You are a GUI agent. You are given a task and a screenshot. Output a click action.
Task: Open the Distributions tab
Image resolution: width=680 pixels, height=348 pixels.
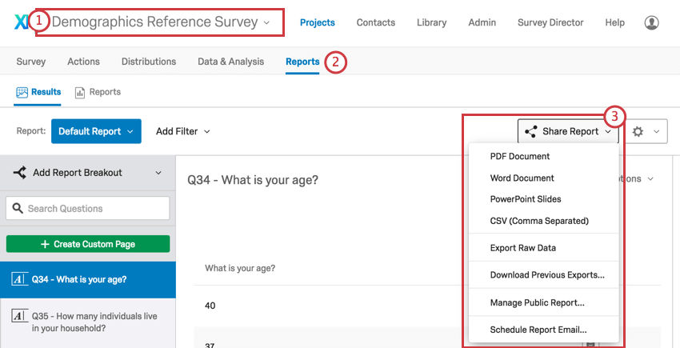[x=148, y=62]
